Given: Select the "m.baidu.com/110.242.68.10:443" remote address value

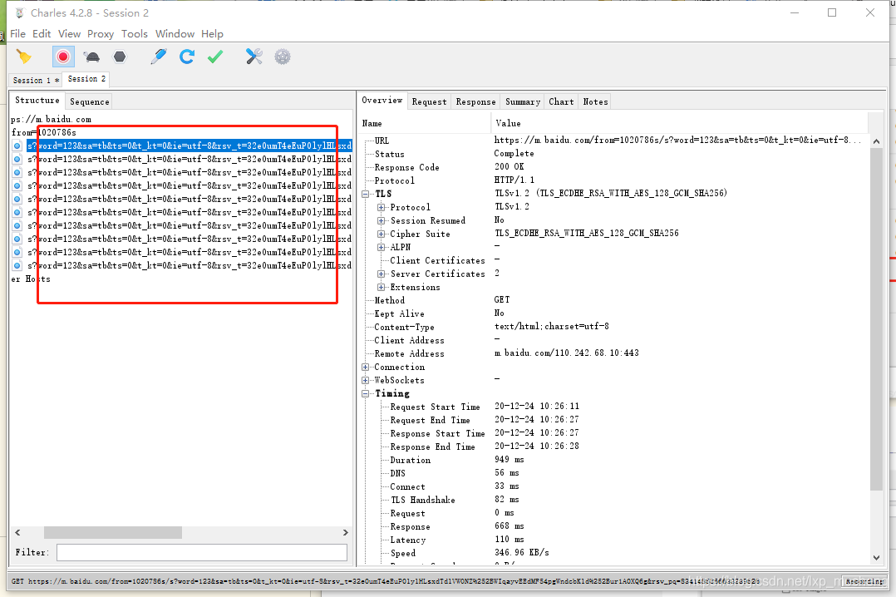Looking at the screenshot, I should [566, 353].
